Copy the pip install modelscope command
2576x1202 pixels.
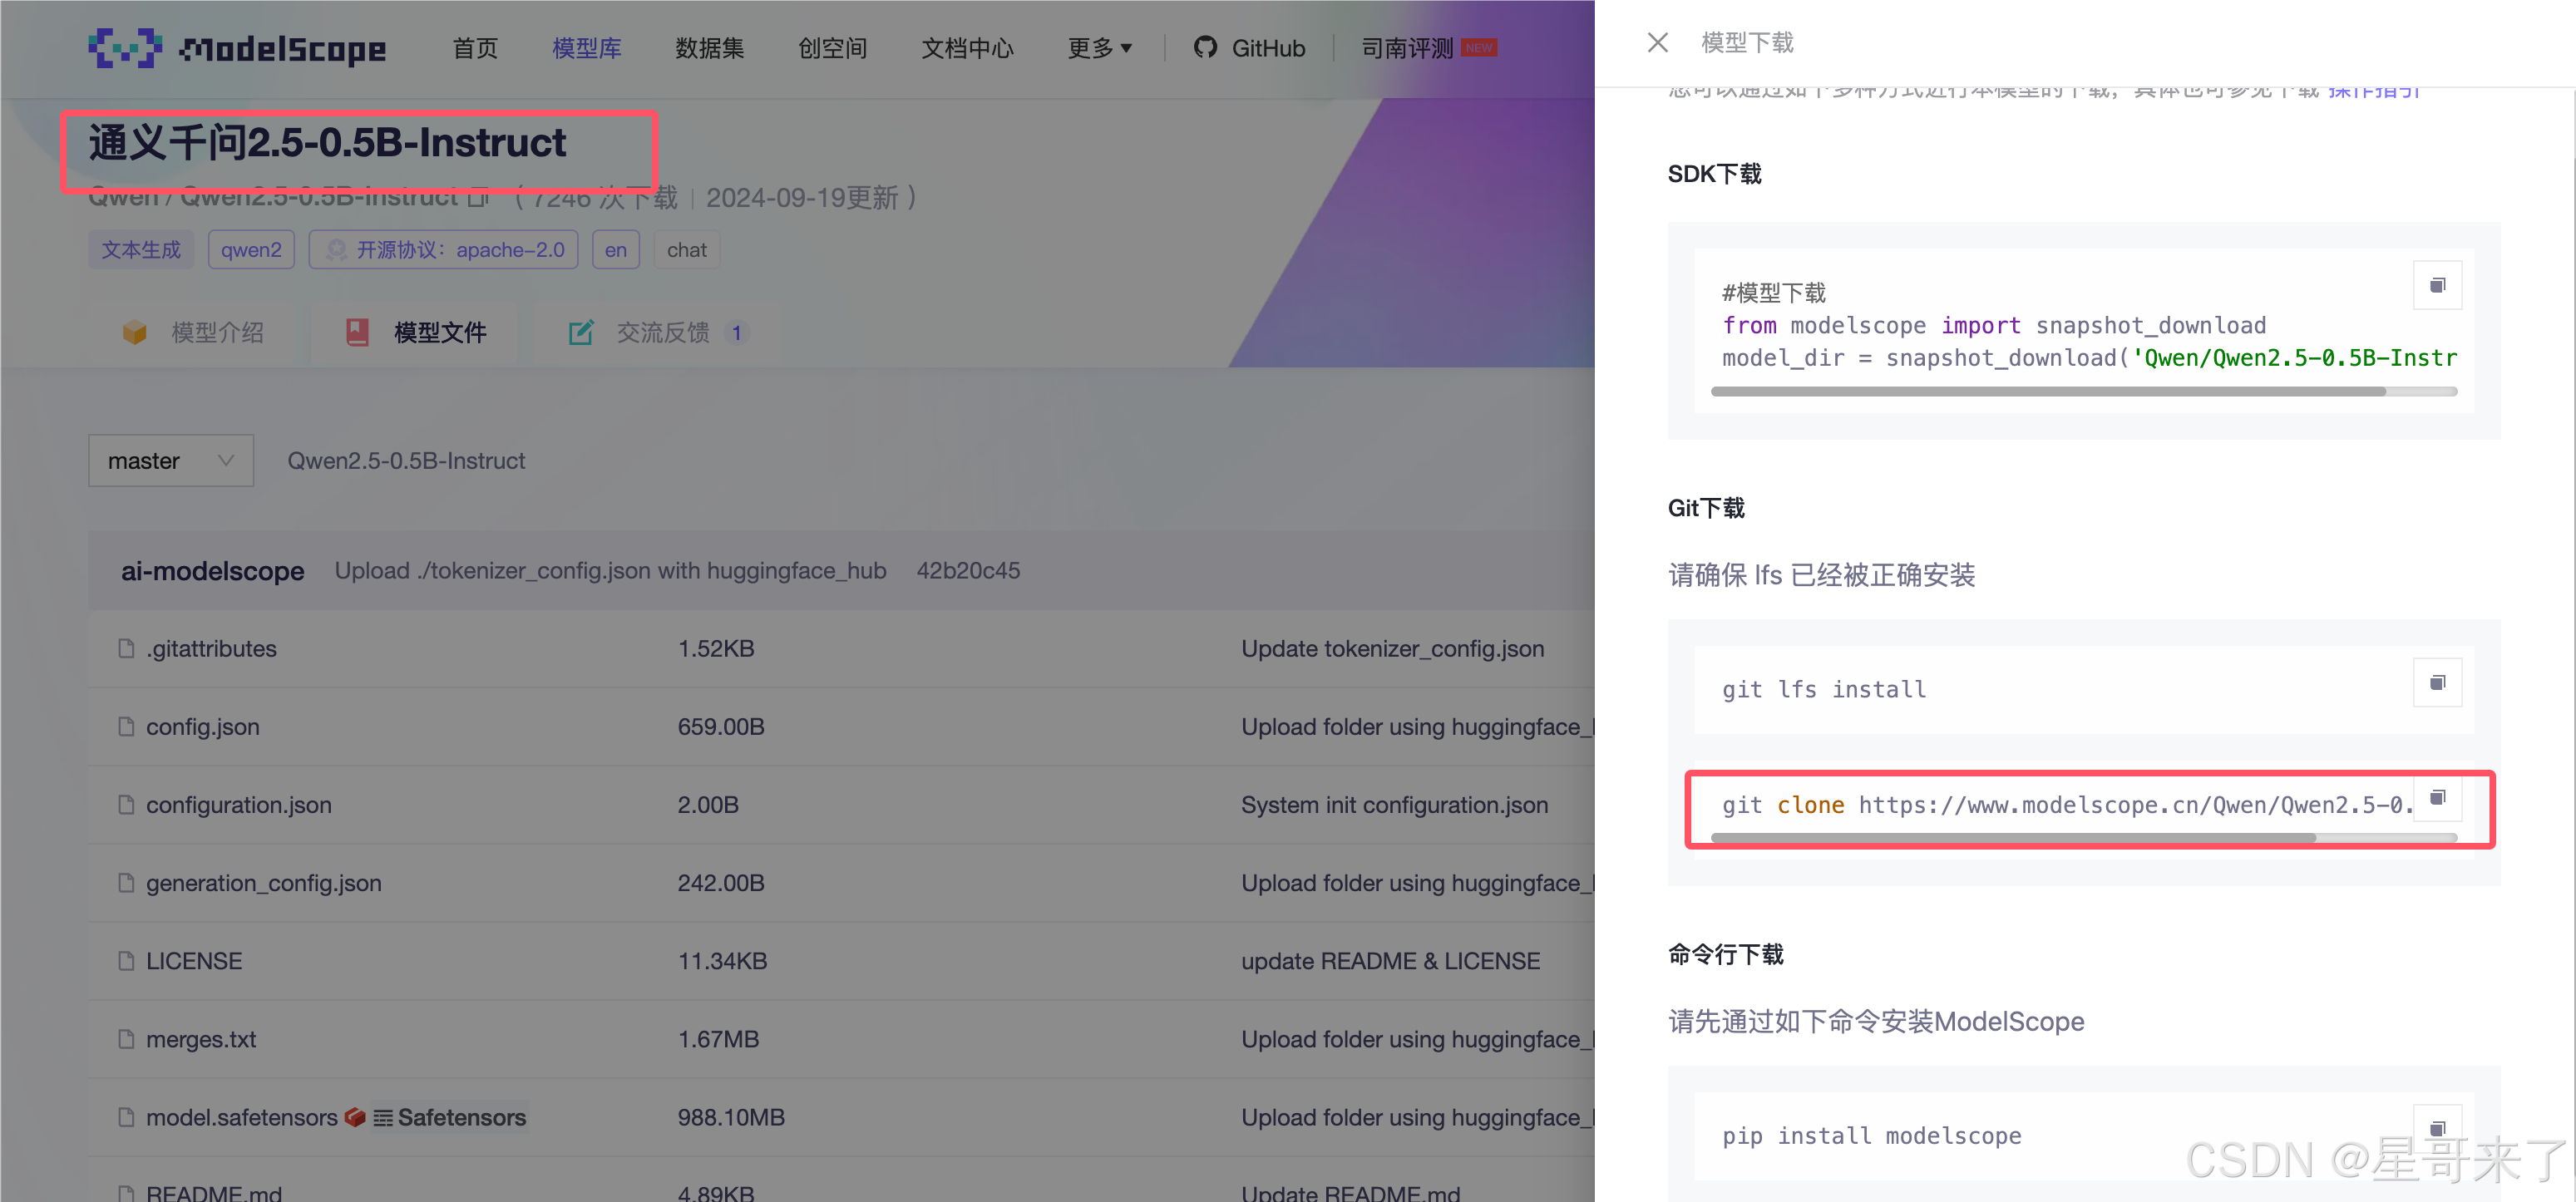(x=2437, y=1129)
